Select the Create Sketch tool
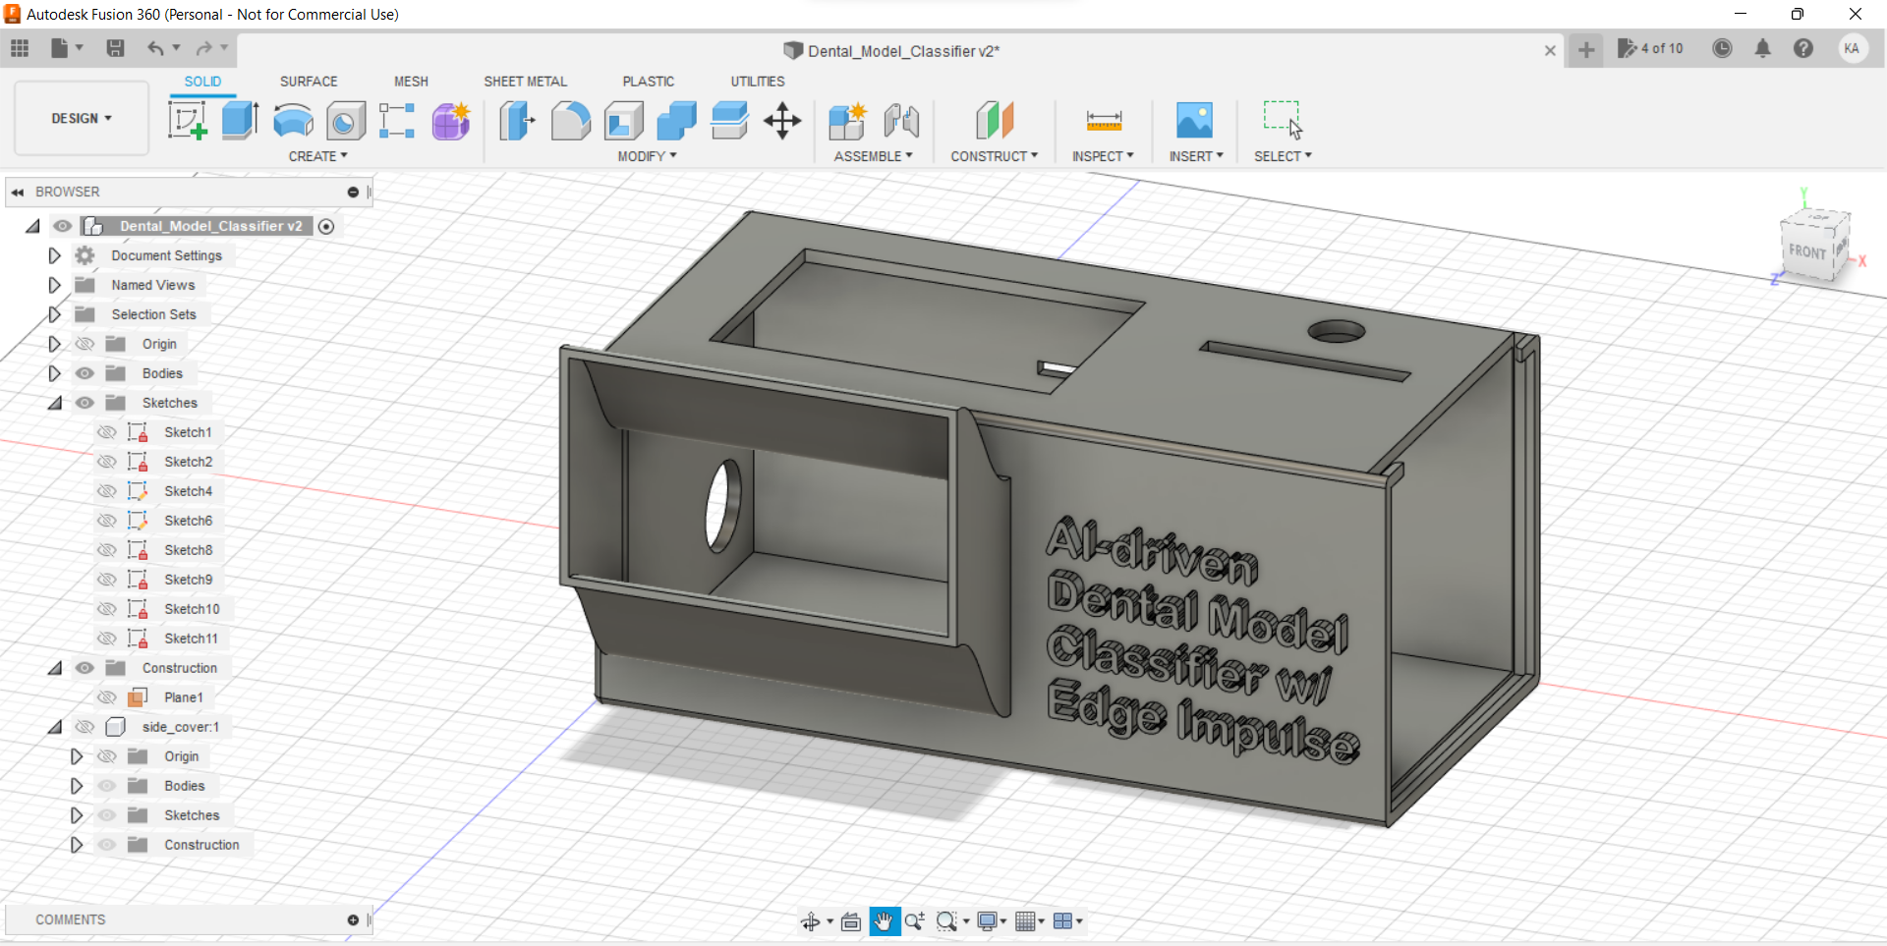1887x946 pixels. (187, 121)
